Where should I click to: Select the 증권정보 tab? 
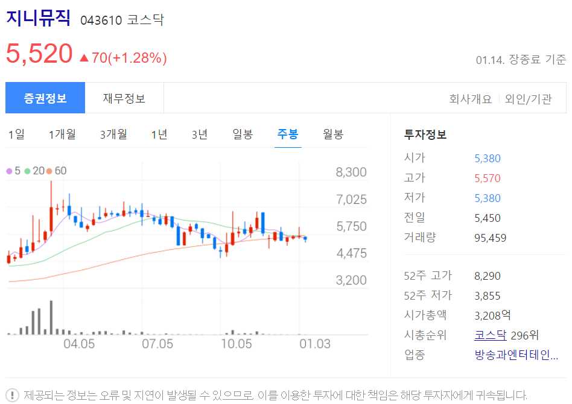point(45,97)
